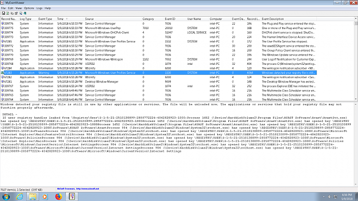Click LOCAL SERVICE user name cell
The image size is (358, 201).
[x=198, y=32]
